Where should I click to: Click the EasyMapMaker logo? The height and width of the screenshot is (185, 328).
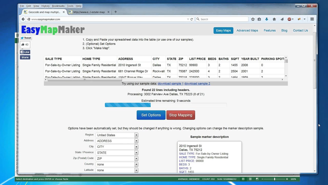click(53, 30)
